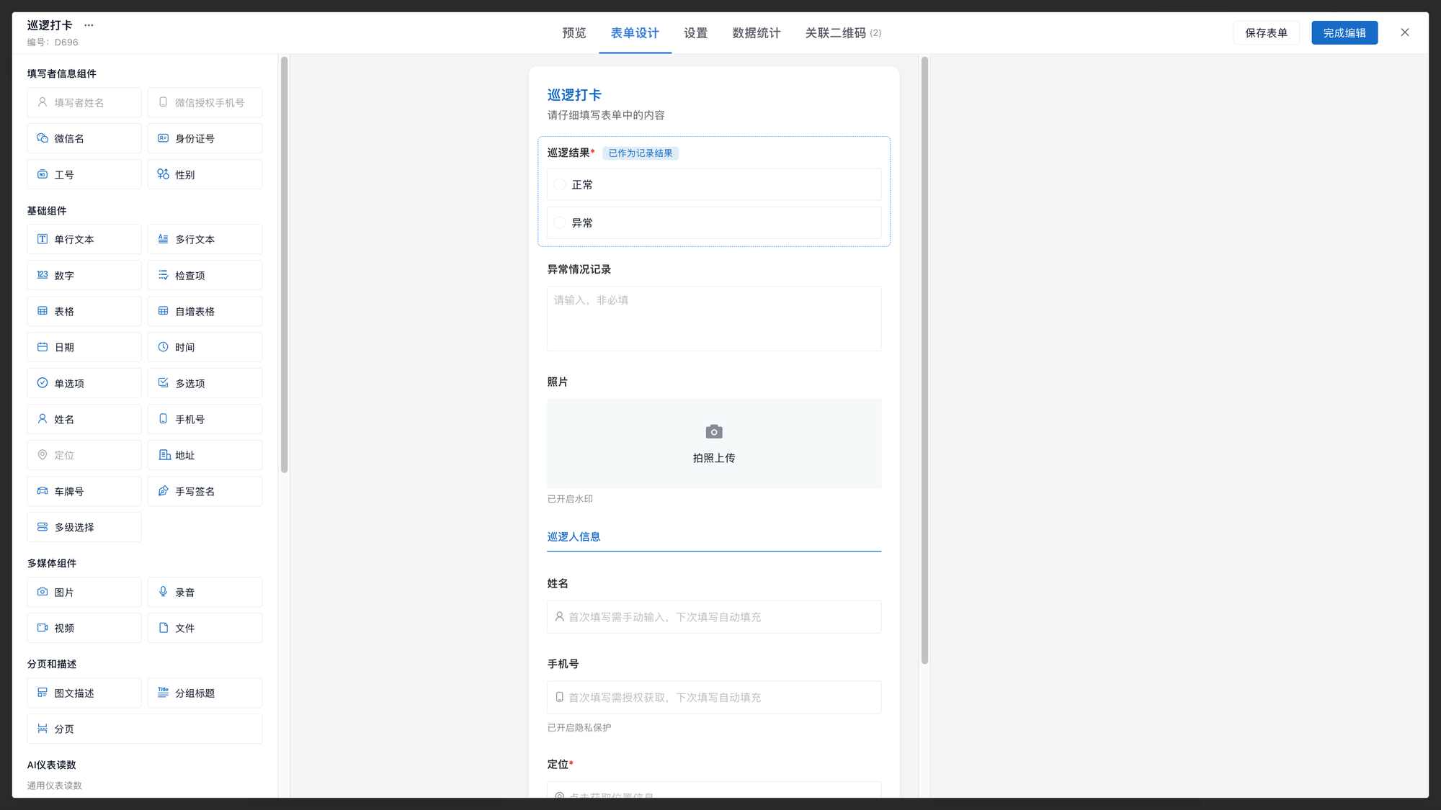This screenshot has width=1441, height=810.
Task: Open the three-dots menu beside 巡逻打卡 title
Action: (x=89, y=25)
